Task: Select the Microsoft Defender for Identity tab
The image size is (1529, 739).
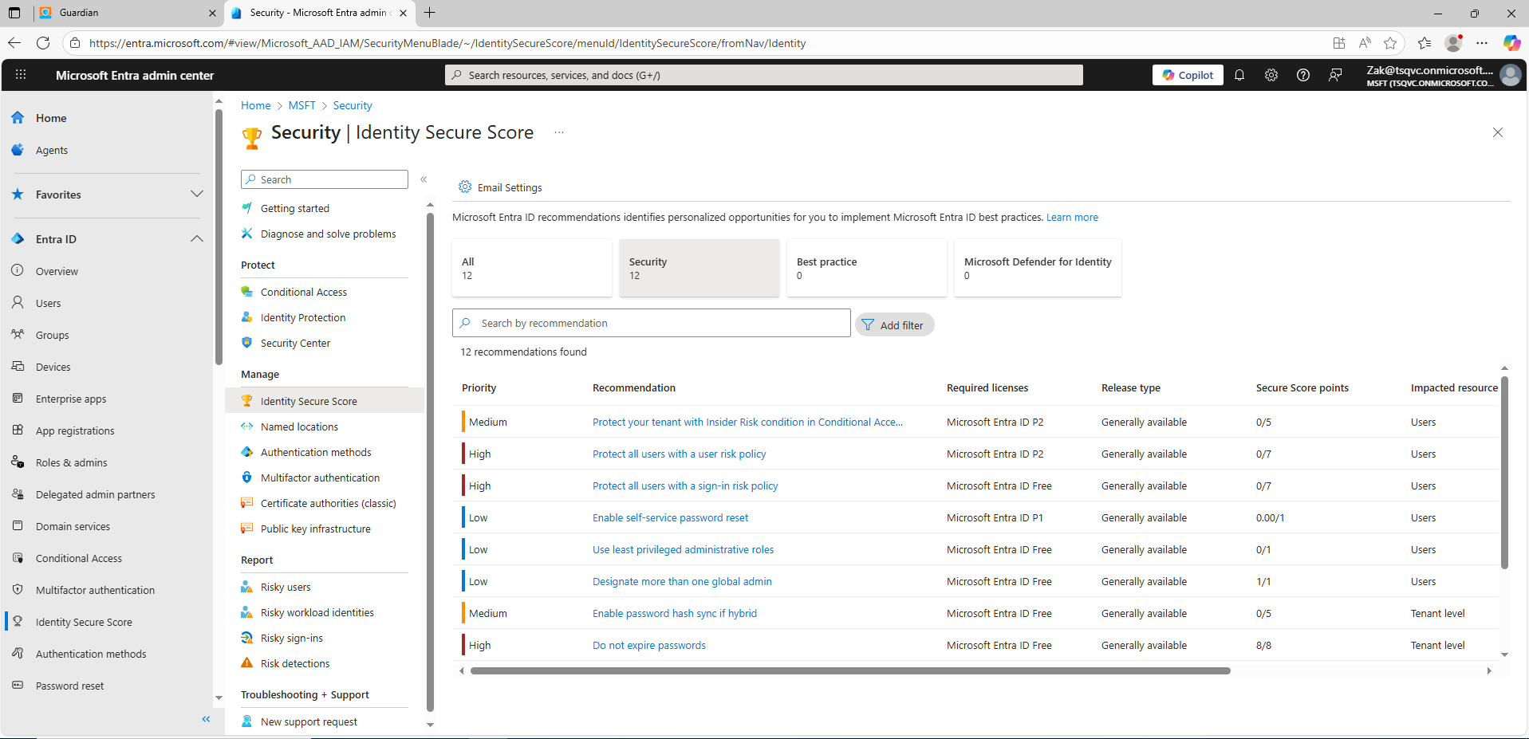Action: coord(1037,268)
